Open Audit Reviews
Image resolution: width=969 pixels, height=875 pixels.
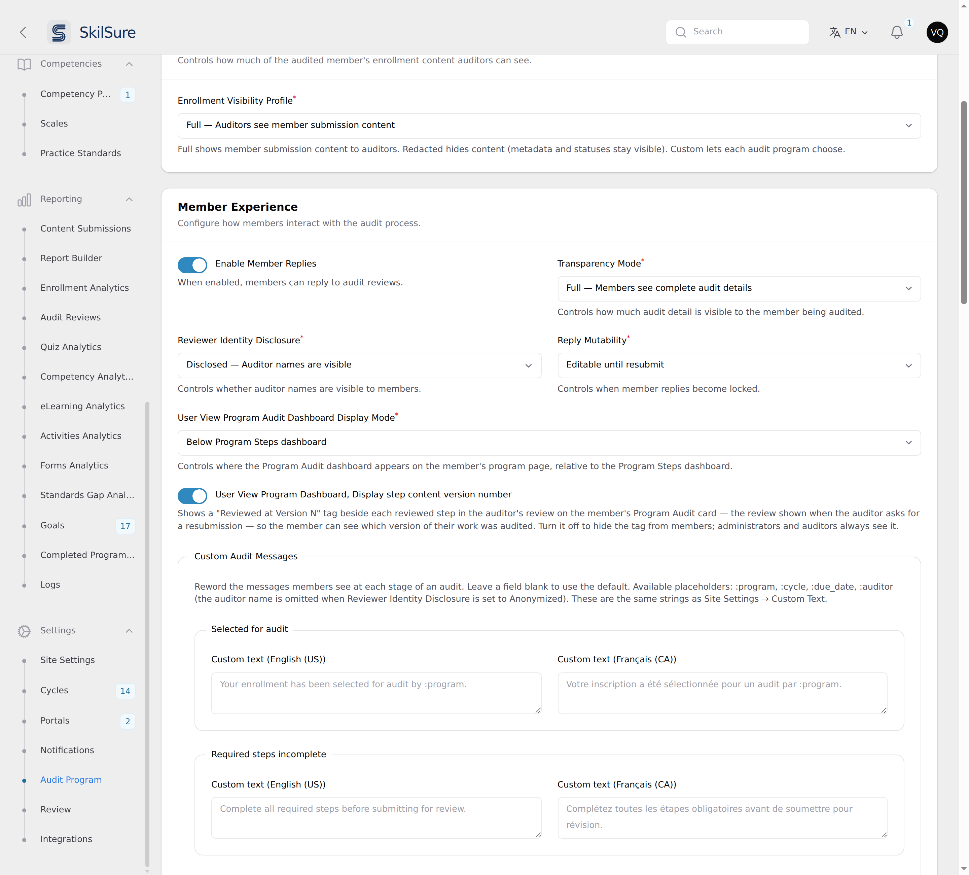(x=70, y=317)
